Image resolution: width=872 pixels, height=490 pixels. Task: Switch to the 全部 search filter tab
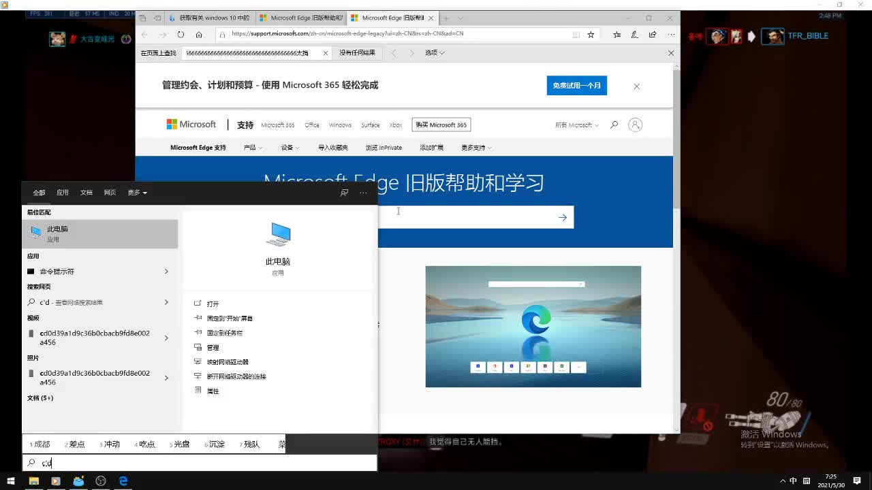pos(39,193)
